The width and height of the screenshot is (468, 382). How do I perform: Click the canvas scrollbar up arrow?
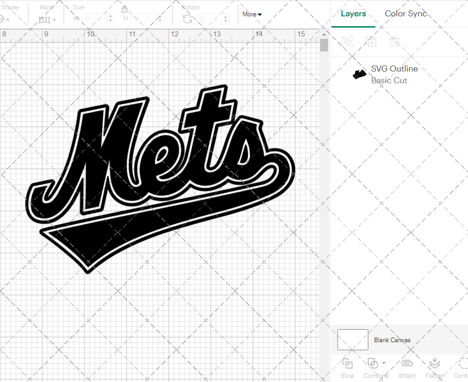pyautogui.click(x=324, y=35)
